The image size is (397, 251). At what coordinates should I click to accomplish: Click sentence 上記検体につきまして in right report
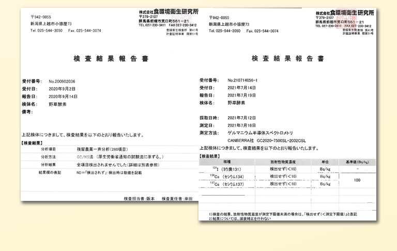[x=259, y=149]
